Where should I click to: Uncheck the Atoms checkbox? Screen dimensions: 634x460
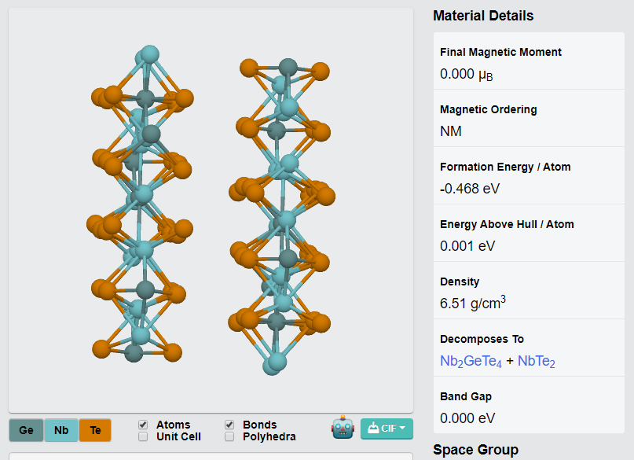point(143,425)
